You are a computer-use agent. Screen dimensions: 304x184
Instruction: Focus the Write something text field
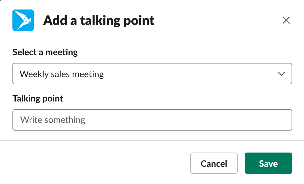152,120
